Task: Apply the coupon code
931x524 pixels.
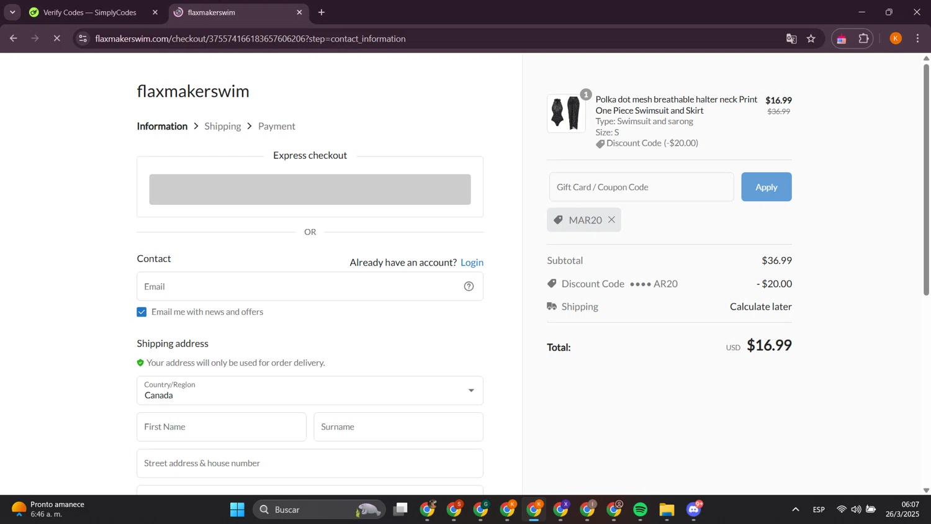Action: [x=767, y=187]
